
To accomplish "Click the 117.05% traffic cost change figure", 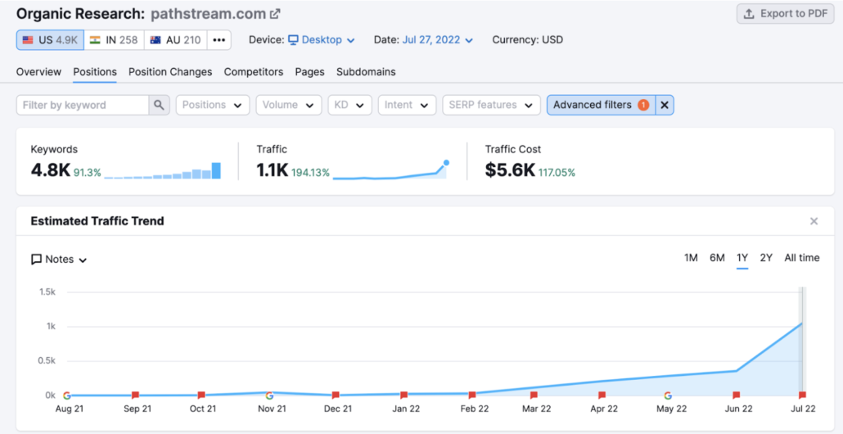I will tap(557, 173).
